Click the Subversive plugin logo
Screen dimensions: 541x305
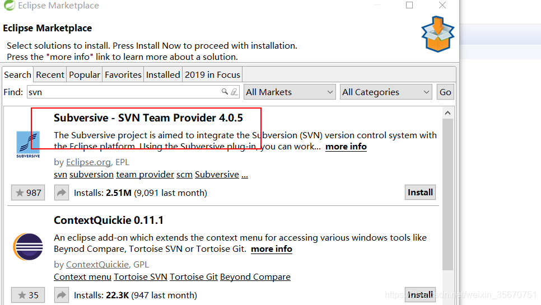click(x=28, y=144)
